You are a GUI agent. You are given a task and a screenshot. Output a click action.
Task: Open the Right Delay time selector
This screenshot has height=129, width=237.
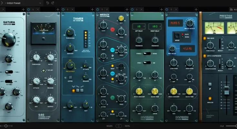tap(155, 26)
